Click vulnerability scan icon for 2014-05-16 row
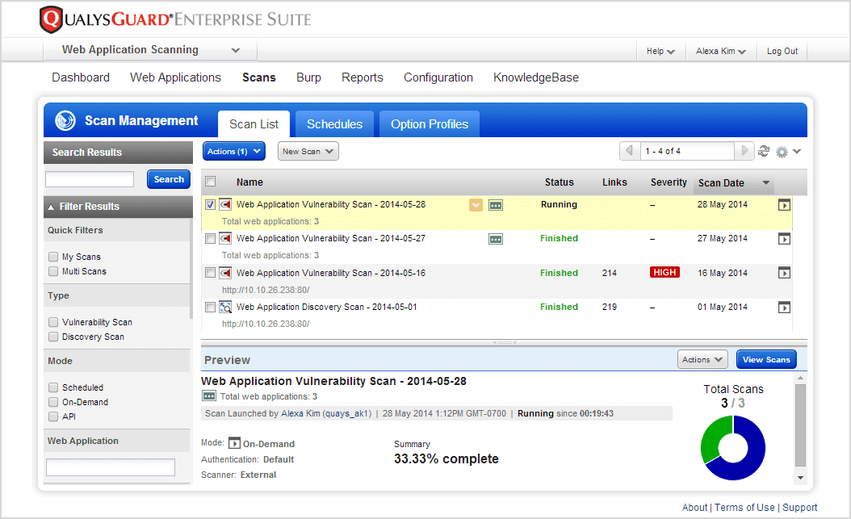Screen dimensions: 851x519 click(x=226, y=273)
